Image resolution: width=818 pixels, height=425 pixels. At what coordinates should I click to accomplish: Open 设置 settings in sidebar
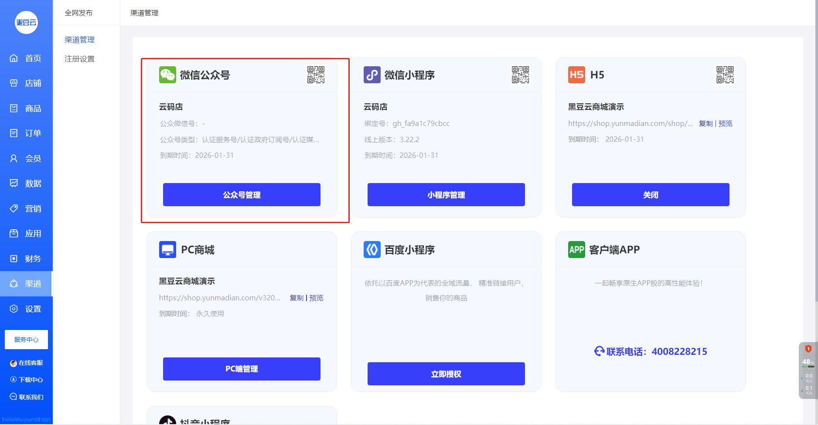tap(26, 309)
